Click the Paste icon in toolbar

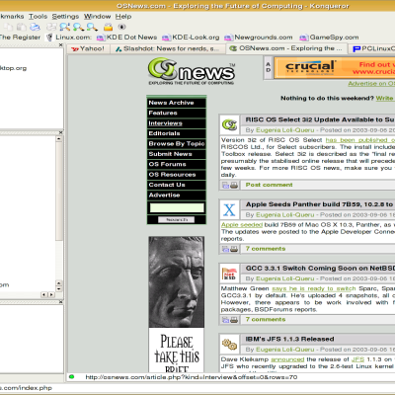tap(22, 27)
